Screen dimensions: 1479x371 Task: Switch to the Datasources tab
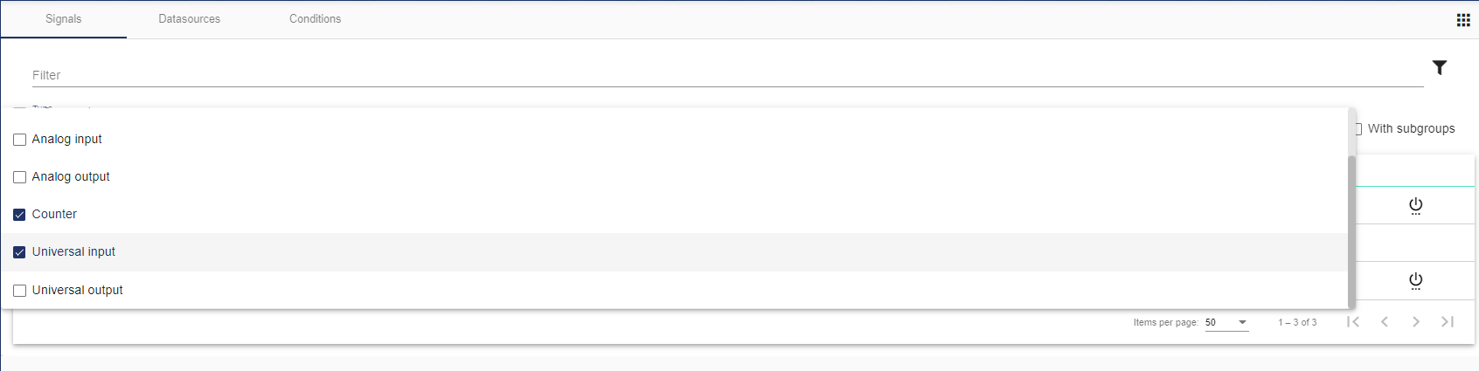[190, 18]
